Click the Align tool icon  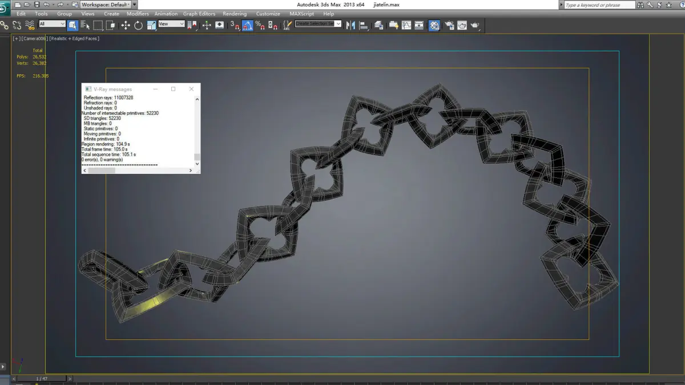[364, 25]
